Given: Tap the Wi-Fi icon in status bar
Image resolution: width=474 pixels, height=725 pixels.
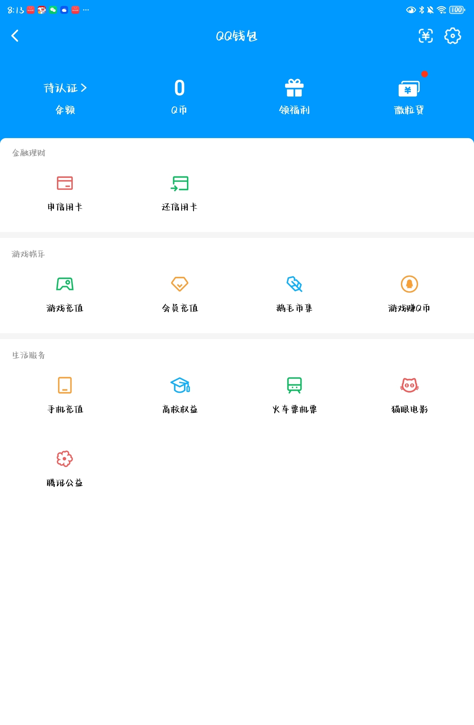Looking at the screenshot, I should 441,10.
